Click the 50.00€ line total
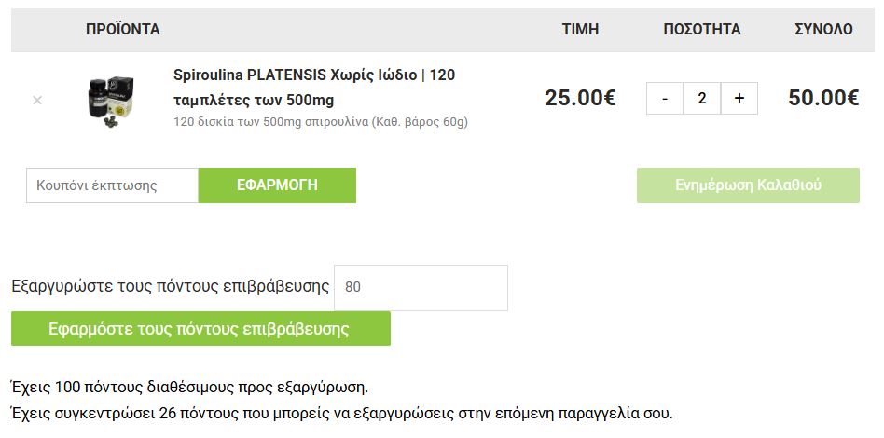This screenshot has height=438, width=884. coord(823,98)
